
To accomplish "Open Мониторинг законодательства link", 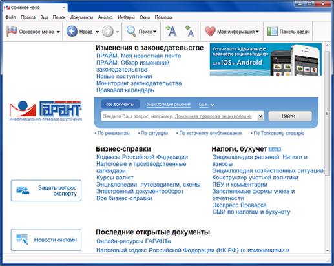I will pyautogui.click(x=139, y=83).
